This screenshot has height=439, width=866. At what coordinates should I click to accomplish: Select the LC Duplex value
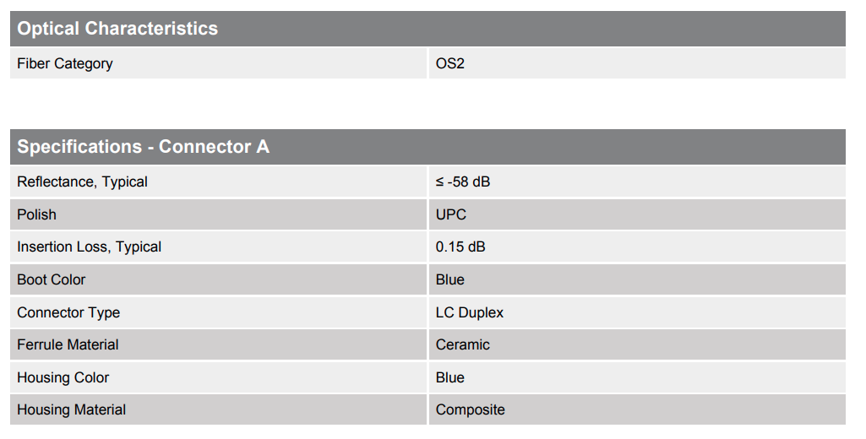pos(470,312)
